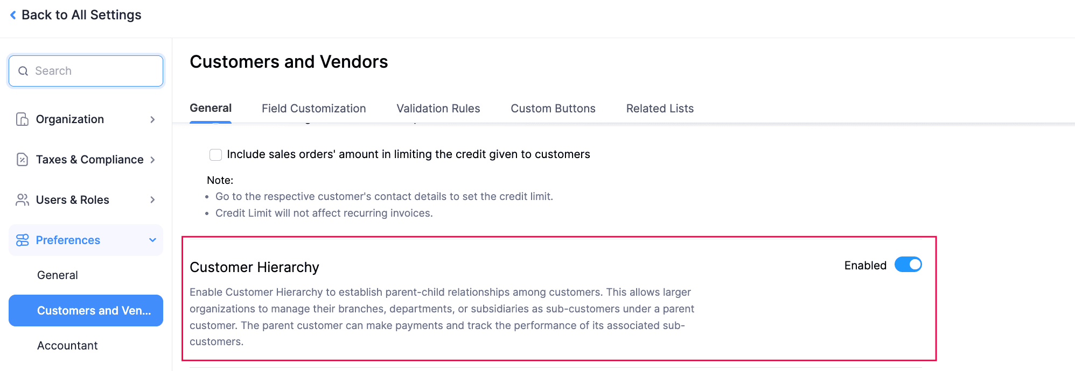Disable the Customer Hierarchy toggle
Viewport: 1075px width, 371px height.
pos(908,265)
